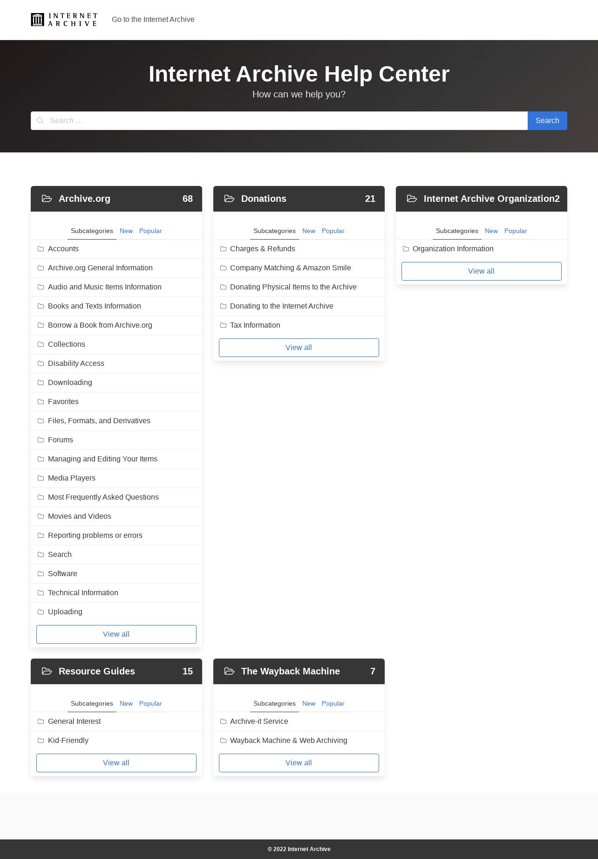Select Subcategories tab in Resource Guides card
The height and width of the screenshot is (859, 598).
(x=92, y=703)
